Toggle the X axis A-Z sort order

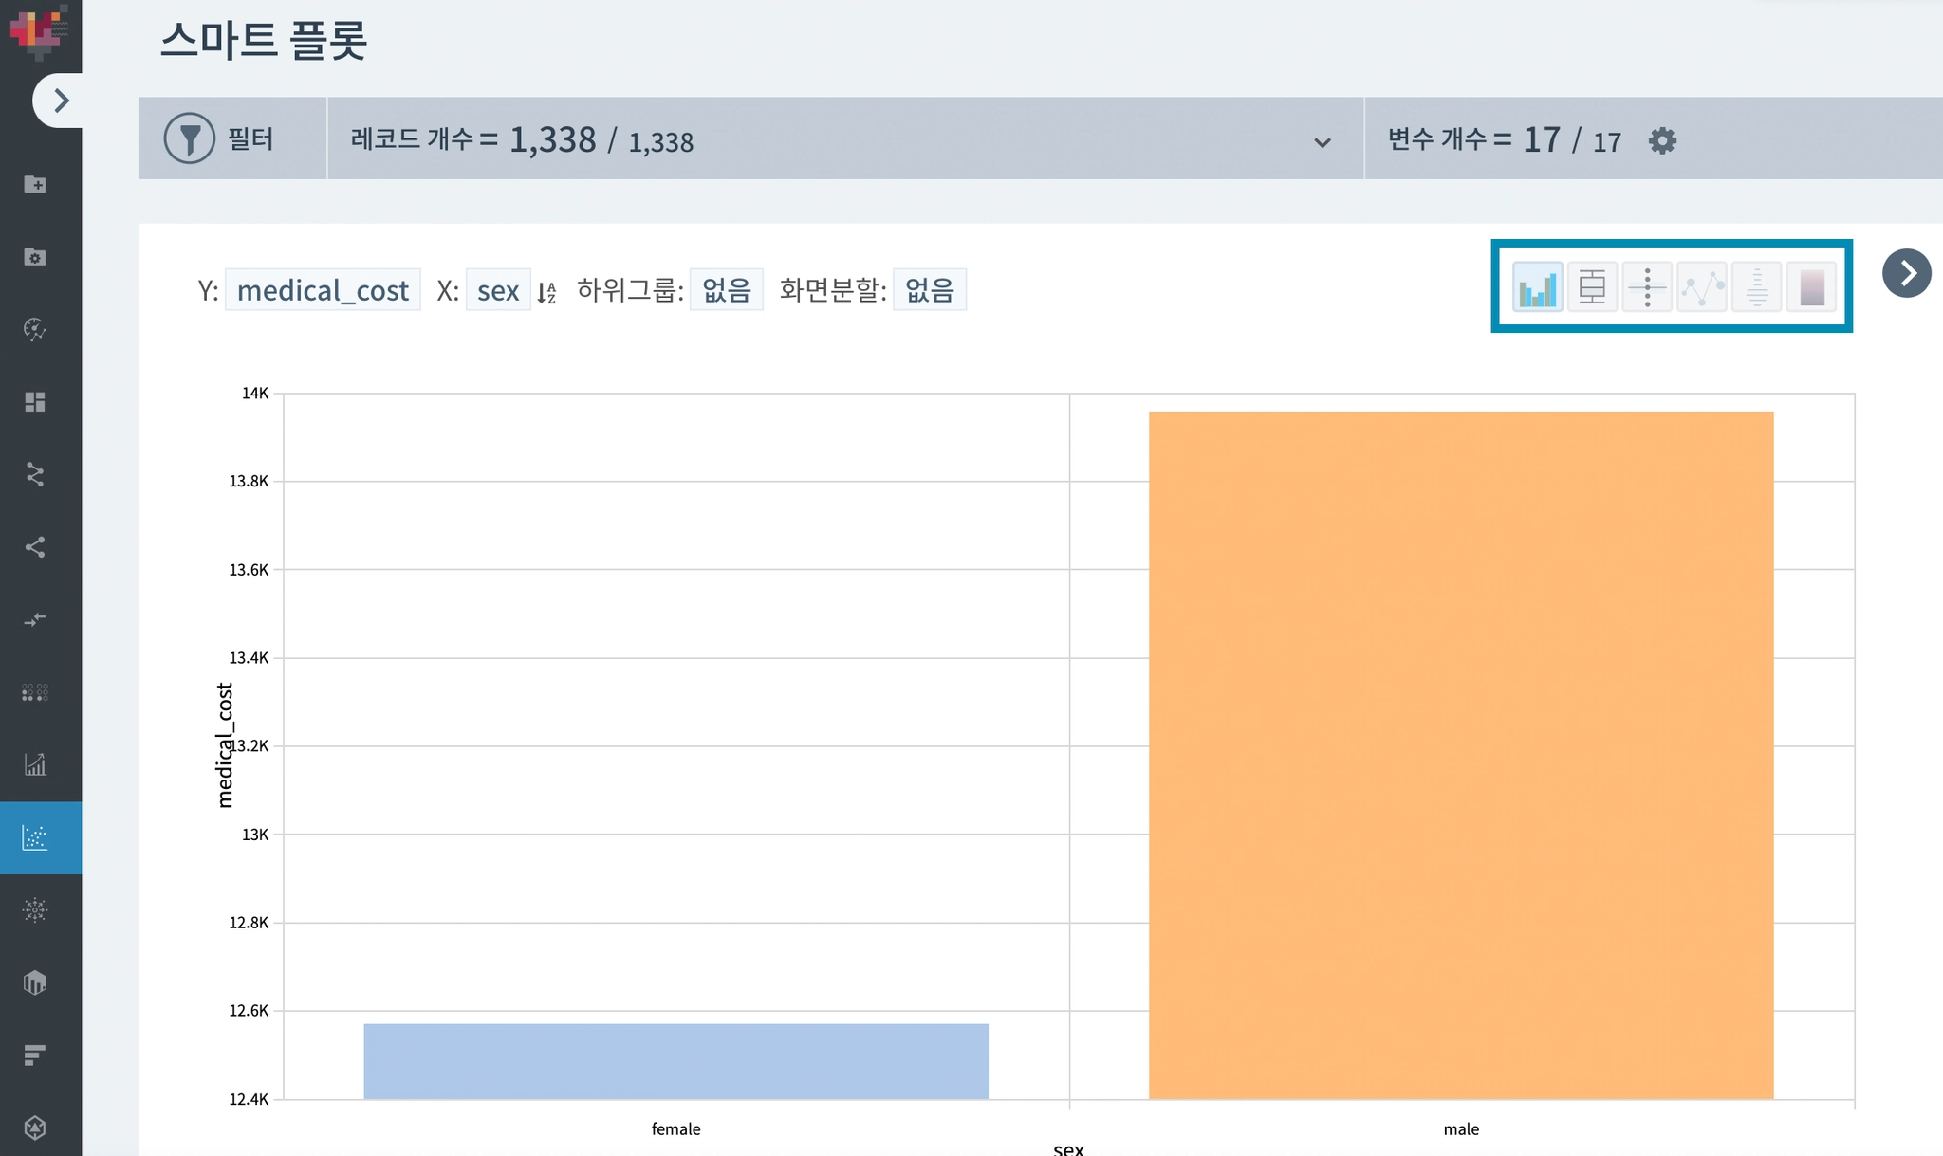(x=546, y=292)
